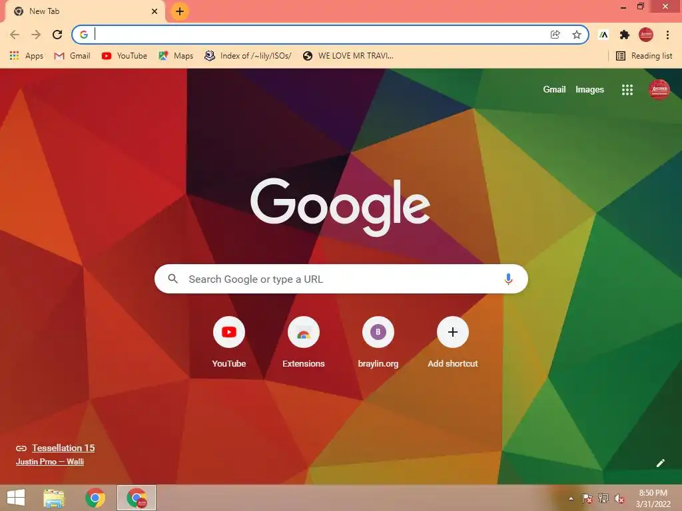Viewport: 682px width, 511px height.
Task: Open File Explorer from the taskbar
Action: (54, 498)
